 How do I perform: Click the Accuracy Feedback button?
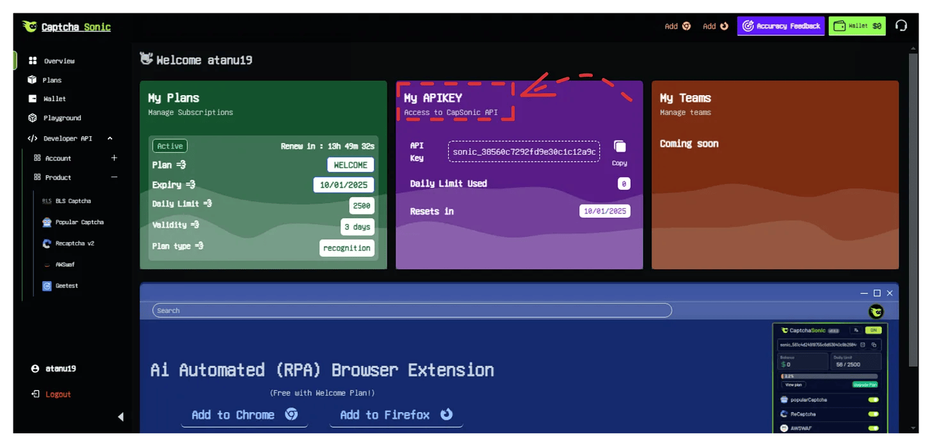pyautogui.click(x=781, y=26)
